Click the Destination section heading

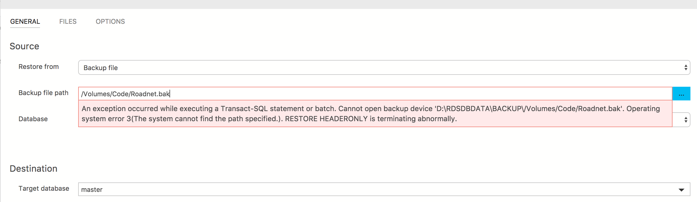point(33,168)
